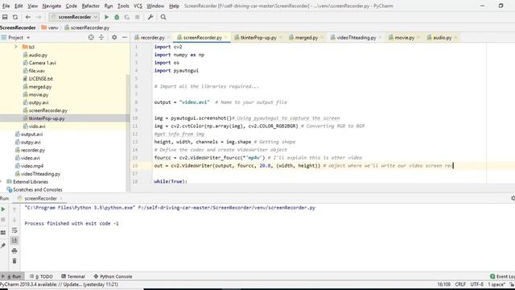The image size is (515, 290).
Task: Open the Edit menu
Action: click(x=19, y=6)
